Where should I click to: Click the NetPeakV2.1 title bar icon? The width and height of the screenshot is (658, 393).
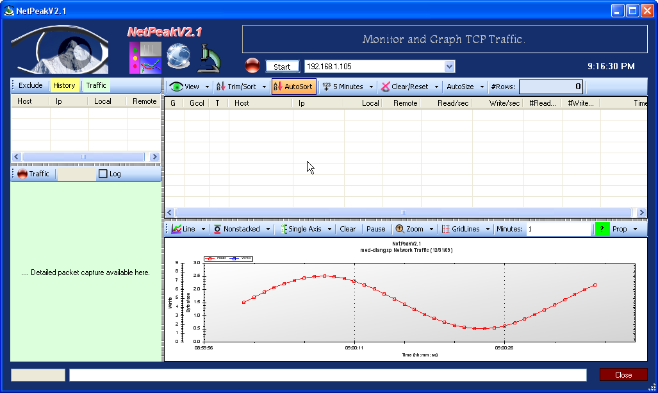point(9,10)
